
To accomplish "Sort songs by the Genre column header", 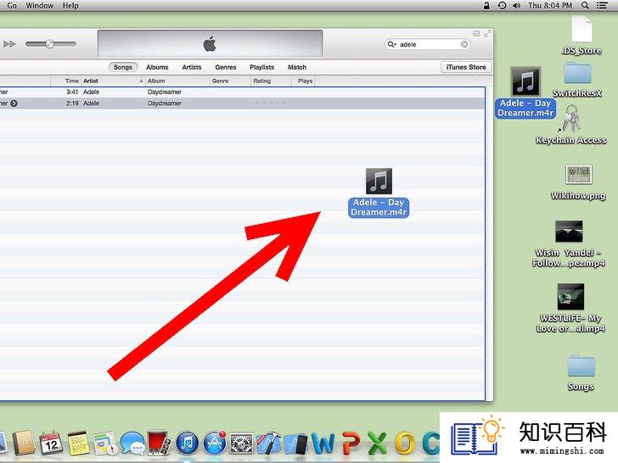I will pos(230,81).
